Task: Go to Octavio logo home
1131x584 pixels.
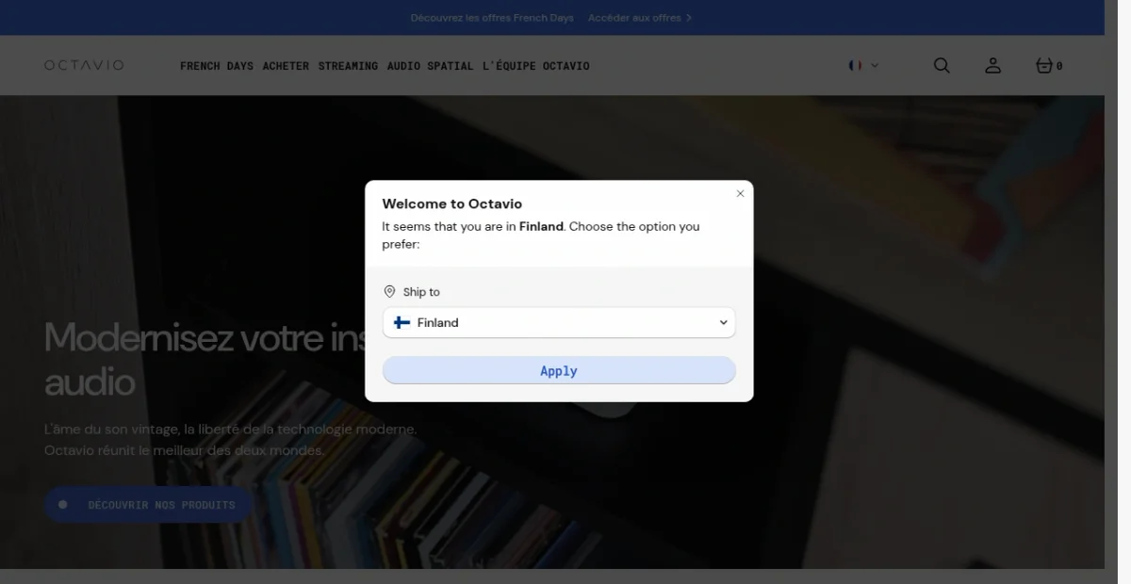Action: [84, 65]
